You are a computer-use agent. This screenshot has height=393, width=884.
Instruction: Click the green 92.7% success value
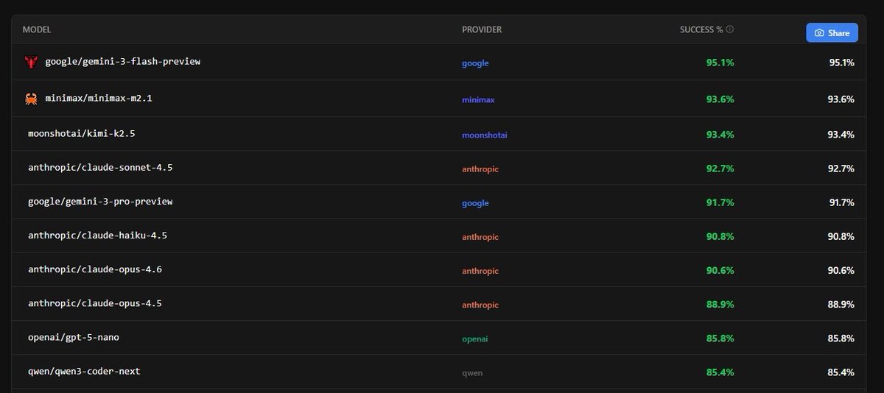pos(720,169)
